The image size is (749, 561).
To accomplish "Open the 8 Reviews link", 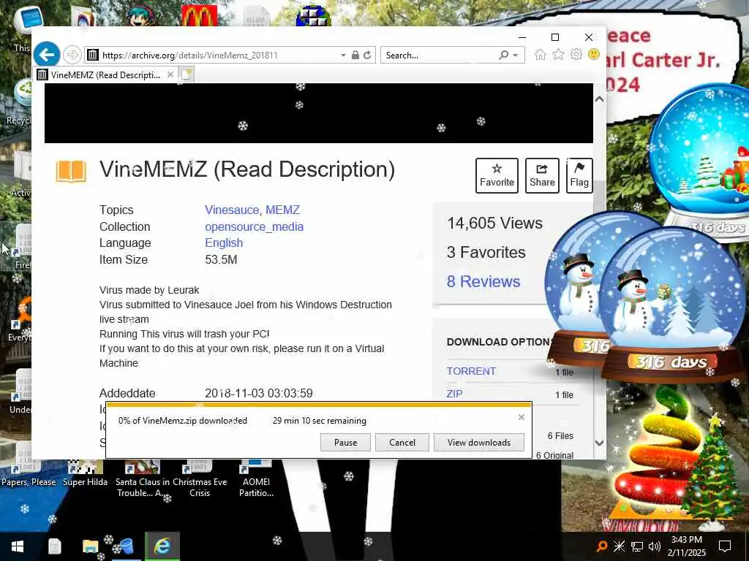I will 483,281.
